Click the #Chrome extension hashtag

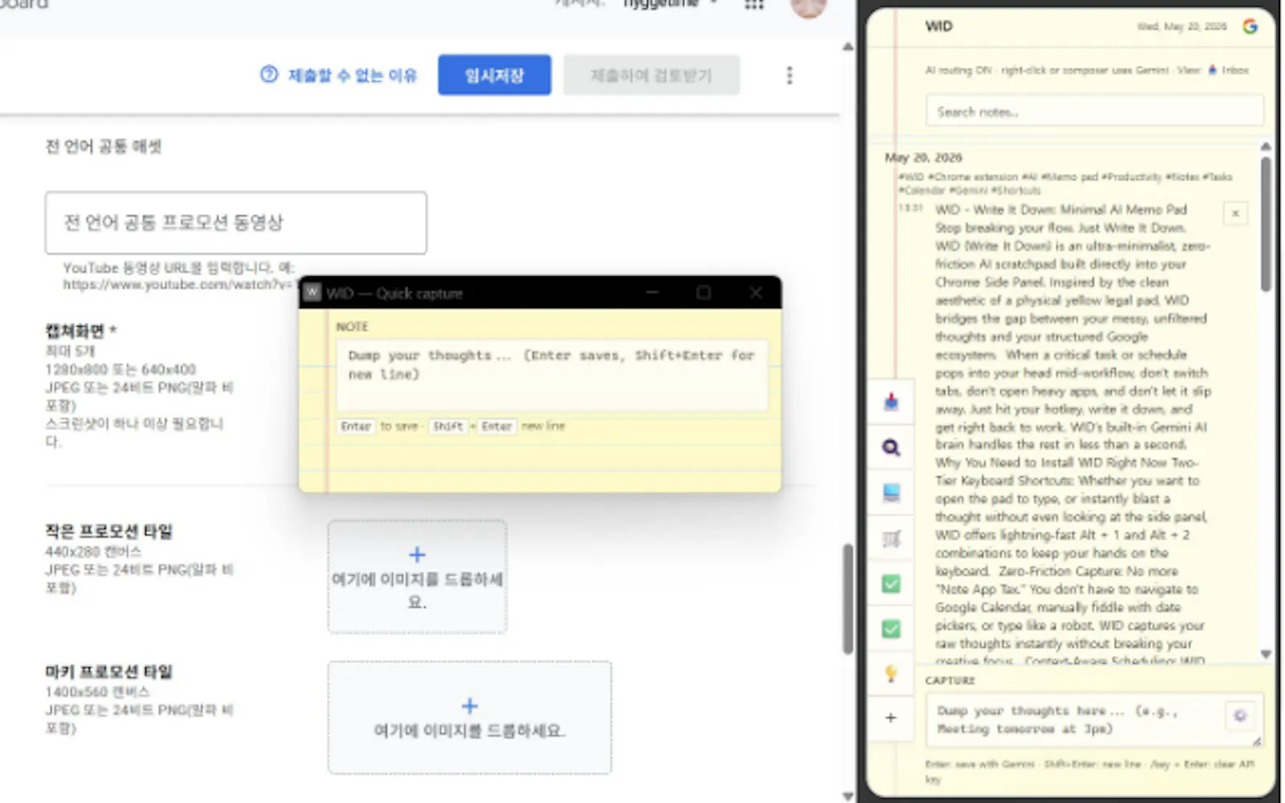click(x=972, y=177)
